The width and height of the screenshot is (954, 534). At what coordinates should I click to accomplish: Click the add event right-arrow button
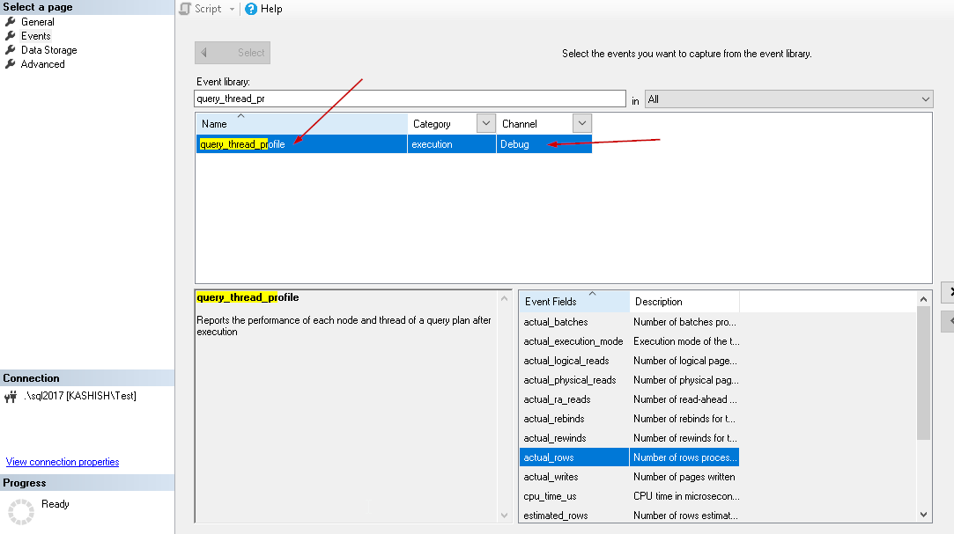948,292
